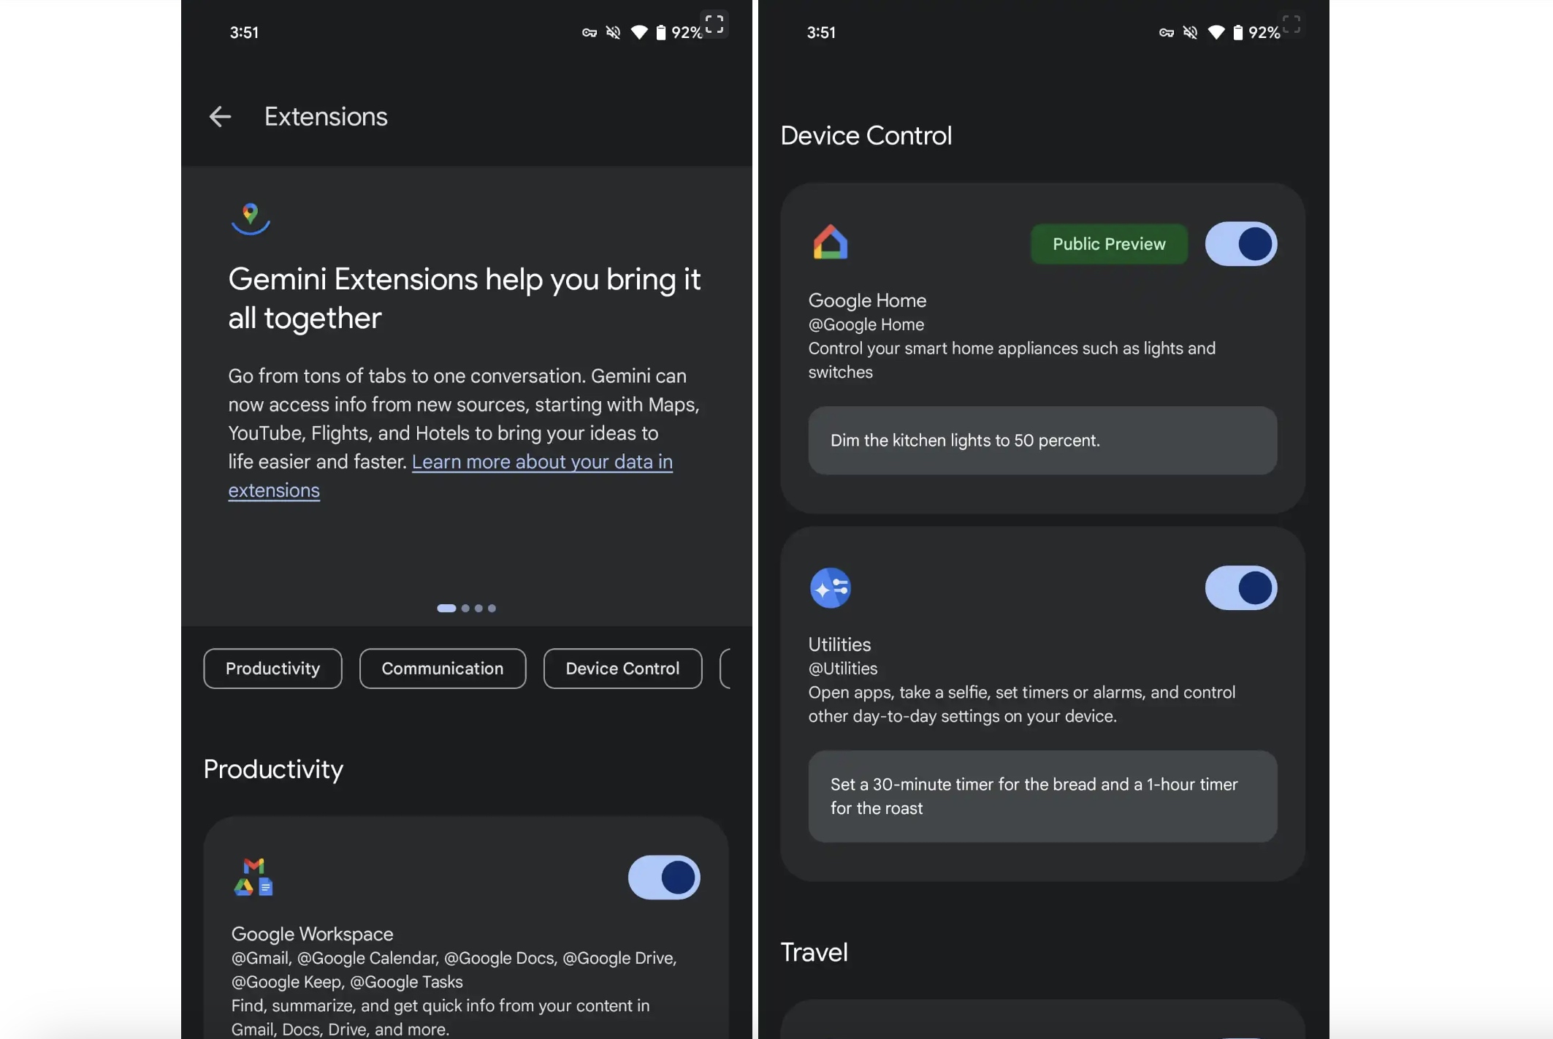
Task: Click the Google Workspace card title
Action: (x=312, y=933)
